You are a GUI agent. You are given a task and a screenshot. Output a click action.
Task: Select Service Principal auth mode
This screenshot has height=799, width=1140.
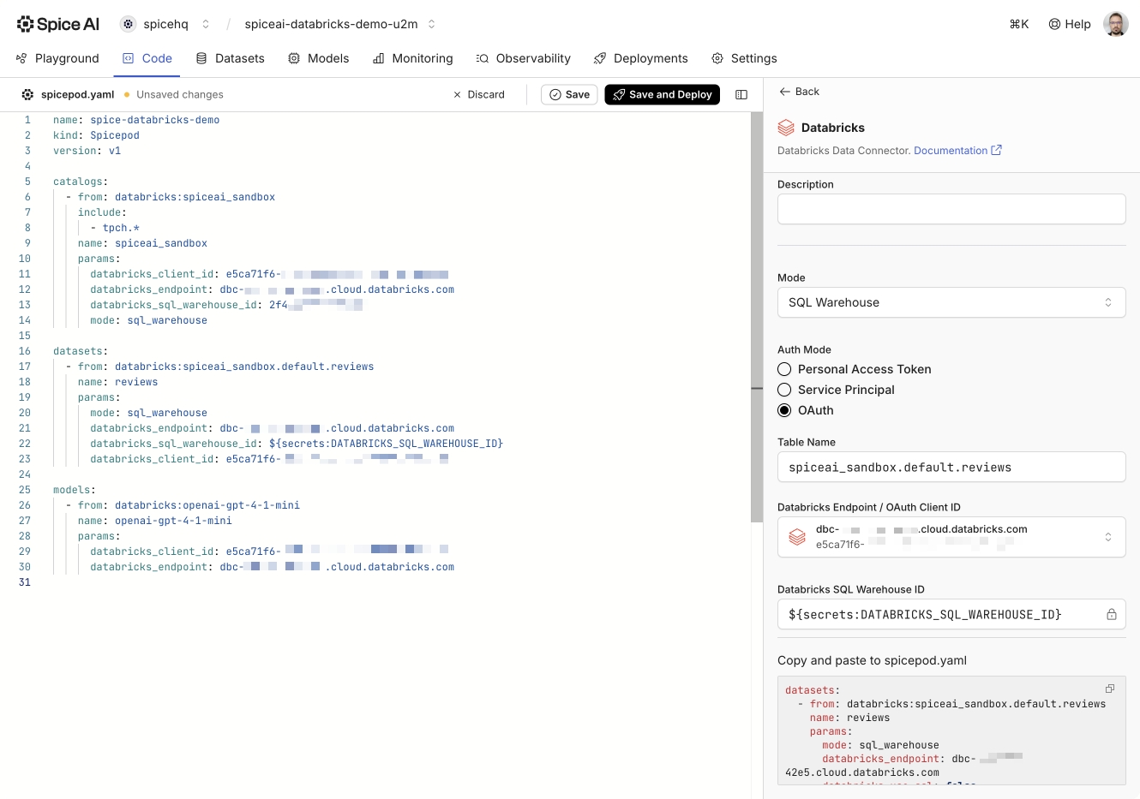click(x=784, y=390)
